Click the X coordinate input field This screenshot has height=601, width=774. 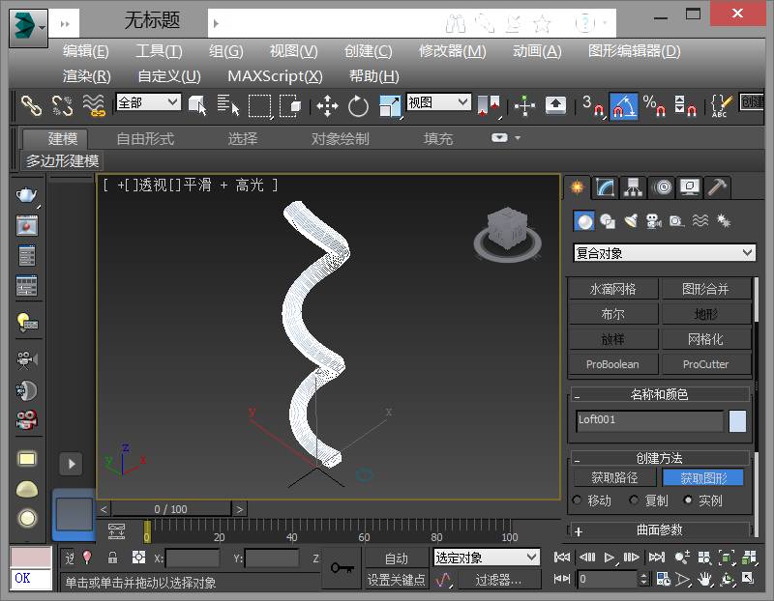193,558
